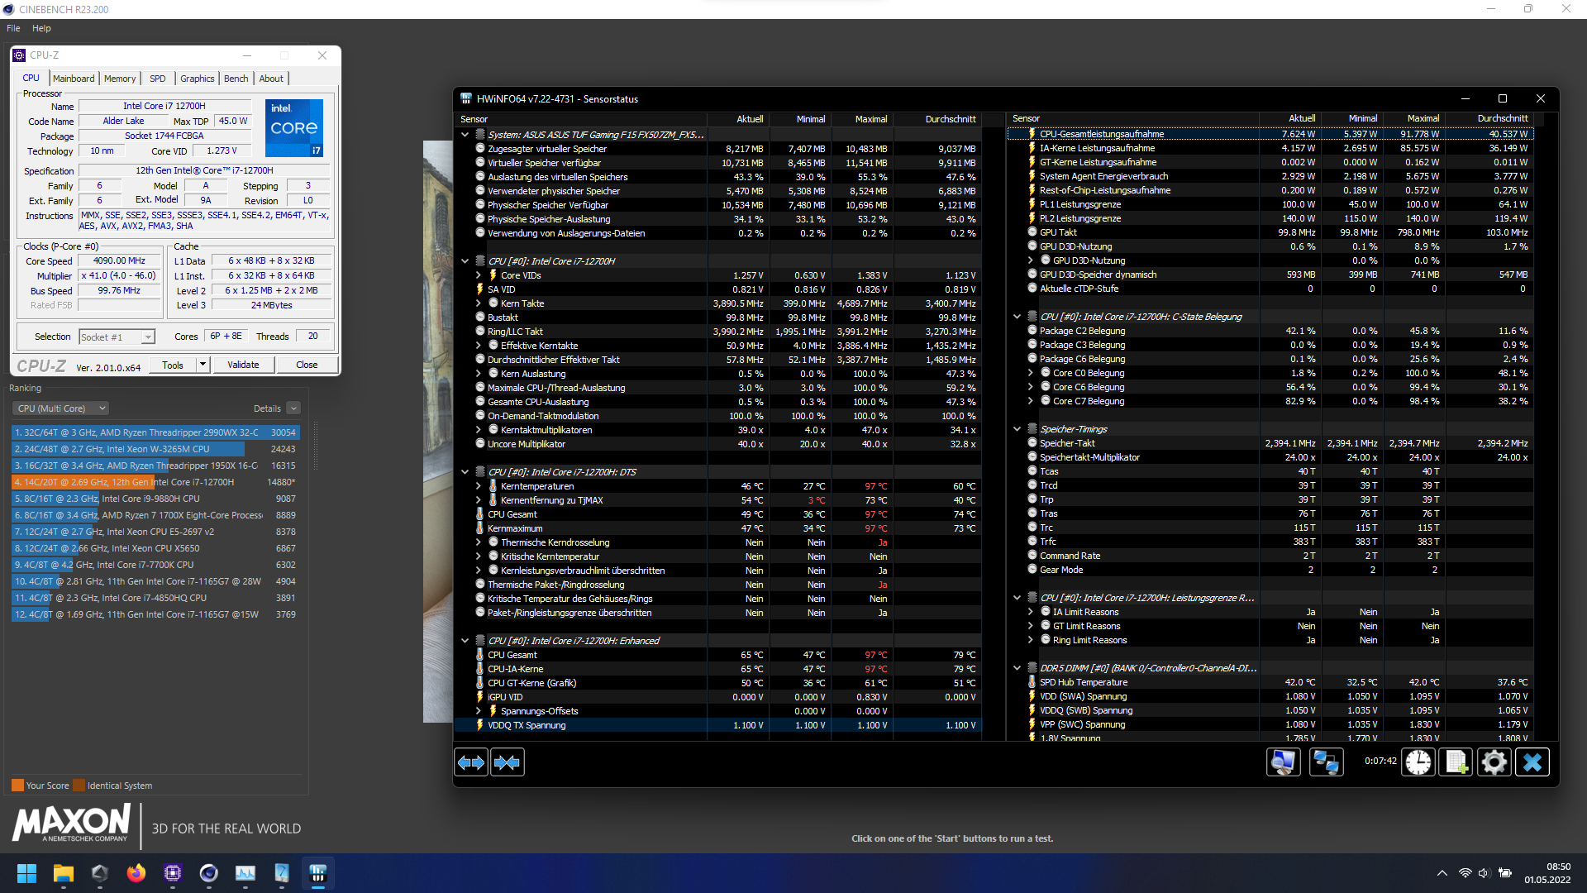Click the blue X close sensors icon

[1532, 762]
